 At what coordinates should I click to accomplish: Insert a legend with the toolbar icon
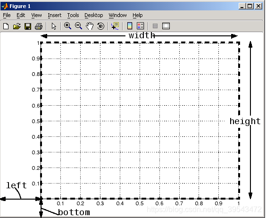point(140,26)
